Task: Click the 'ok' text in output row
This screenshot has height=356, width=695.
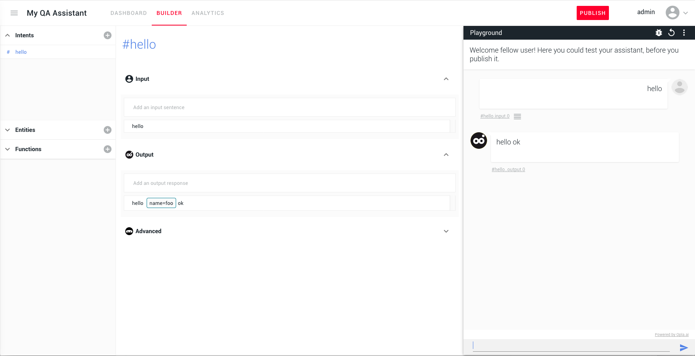Action: pos(180,203)
